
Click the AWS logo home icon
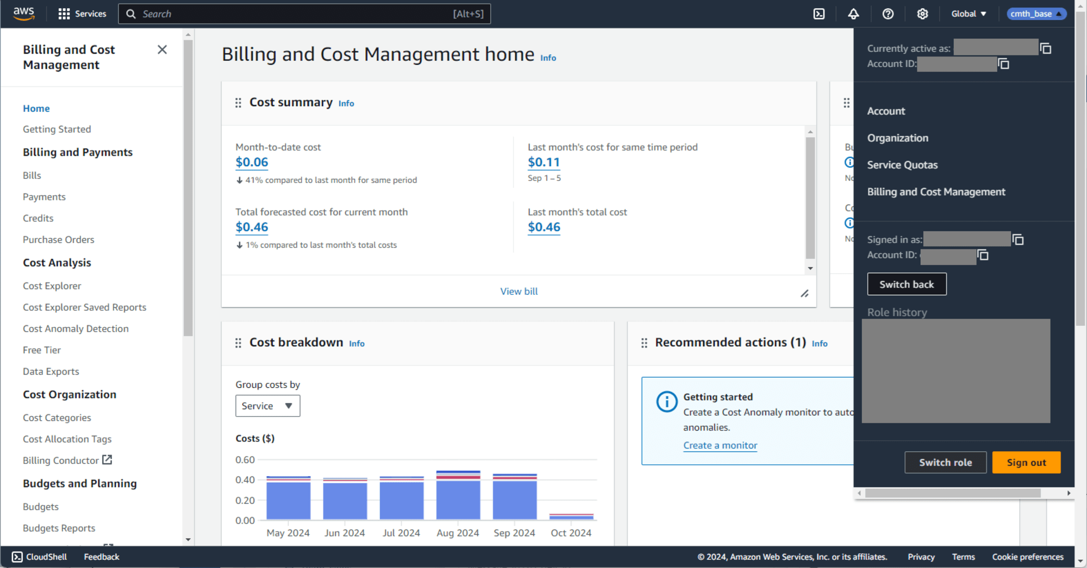pyautogui.click(x=24, y=14)
